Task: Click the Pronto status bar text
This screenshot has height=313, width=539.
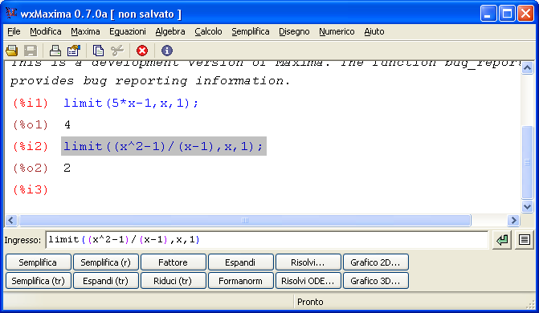Action: pyautogui.click(x=310, y=302)
